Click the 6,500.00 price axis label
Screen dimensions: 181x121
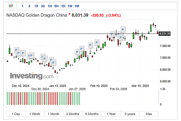[x=165, y=70]
